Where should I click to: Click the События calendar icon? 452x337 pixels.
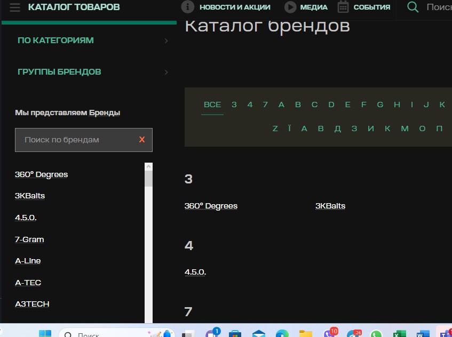(343, 6)
